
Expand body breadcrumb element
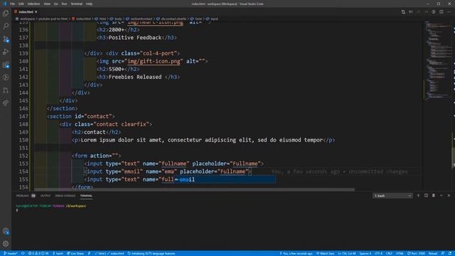point(118,19)
